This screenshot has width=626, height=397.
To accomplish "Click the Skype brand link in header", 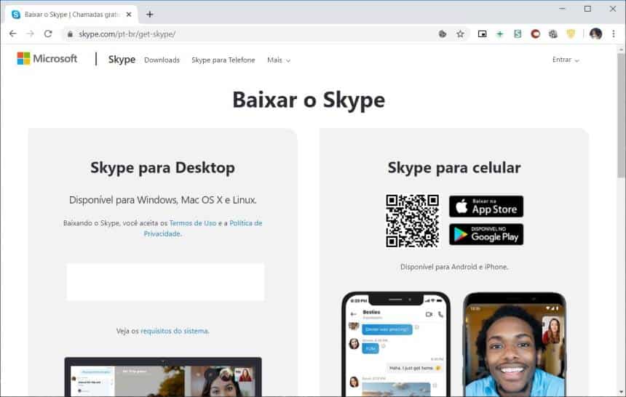I will [x=122, y=60].
